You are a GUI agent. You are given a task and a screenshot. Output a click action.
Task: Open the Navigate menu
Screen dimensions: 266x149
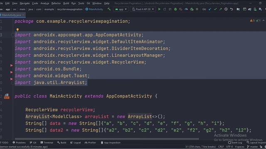coord(25,3)
